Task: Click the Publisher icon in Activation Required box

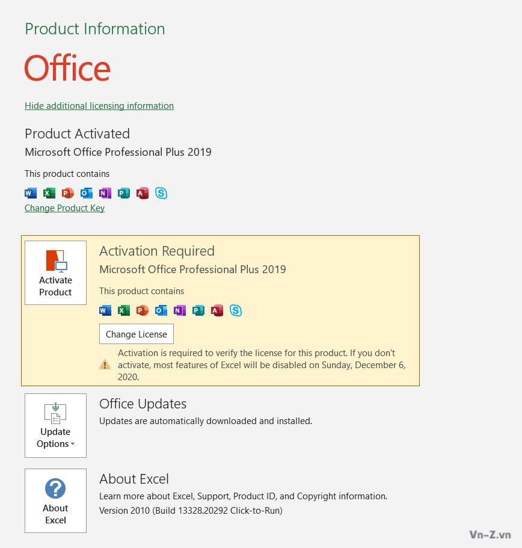Action: (x=198, y=310)
